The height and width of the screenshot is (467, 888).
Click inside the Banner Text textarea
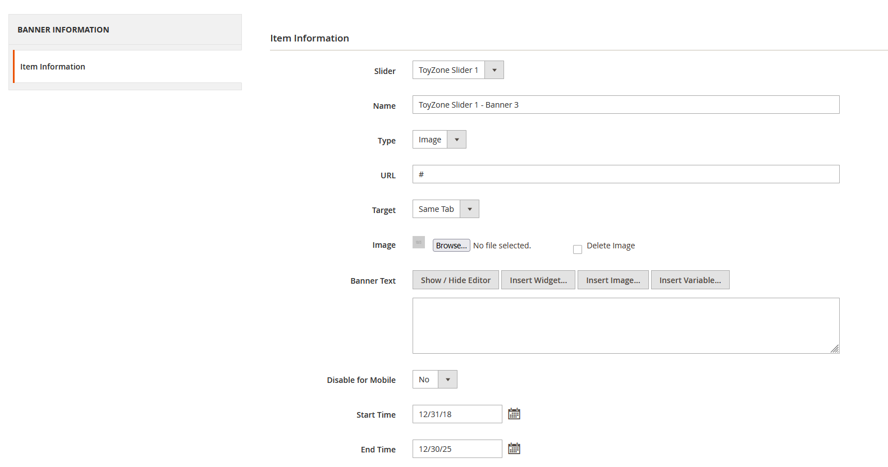(x=625, y=326)
